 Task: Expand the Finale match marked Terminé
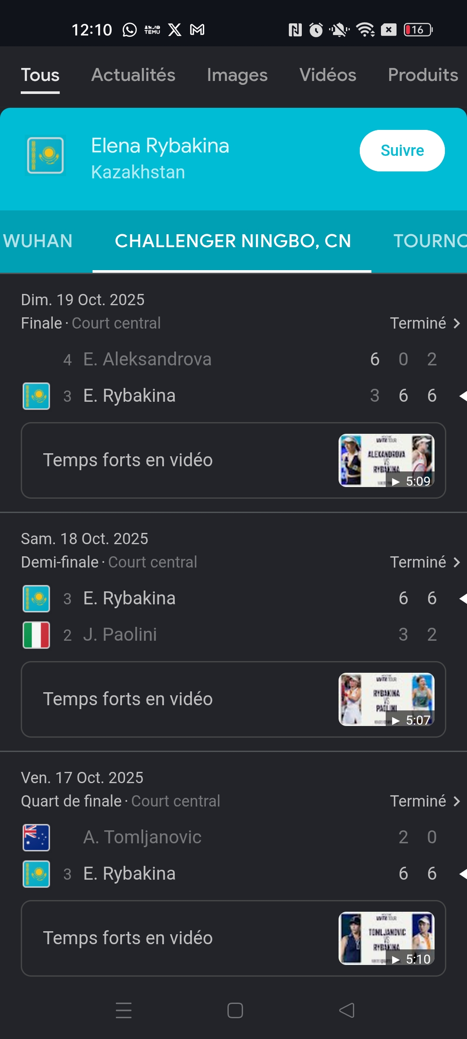click(x=425, y=323)
